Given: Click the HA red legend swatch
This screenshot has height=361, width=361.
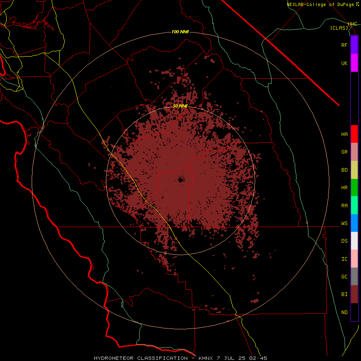Looking at the screenshot, I should (354, 134).
